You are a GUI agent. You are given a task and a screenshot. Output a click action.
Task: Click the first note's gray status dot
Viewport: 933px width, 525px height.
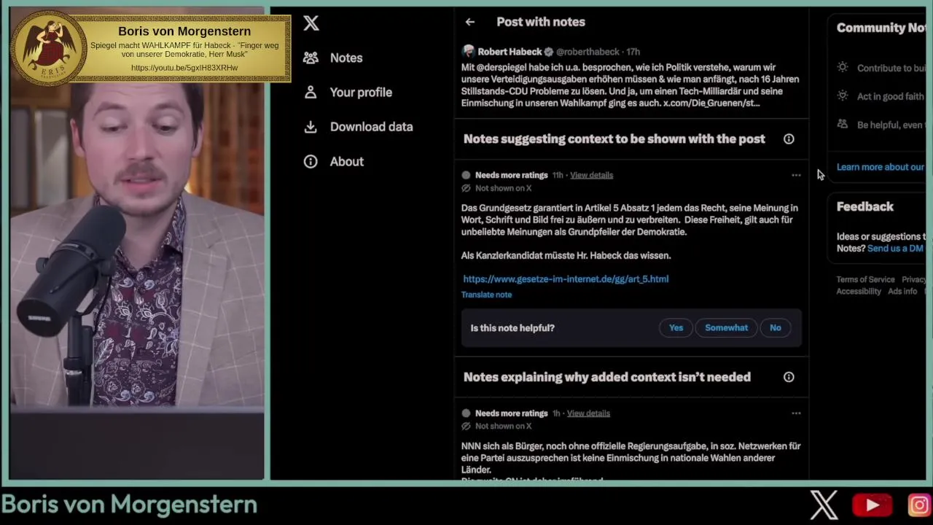pyautogui.click(x=466, y=175)
